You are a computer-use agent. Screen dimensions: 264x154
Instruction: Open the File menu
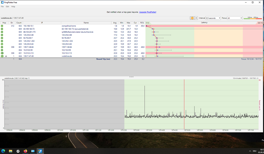coord(2,6)
